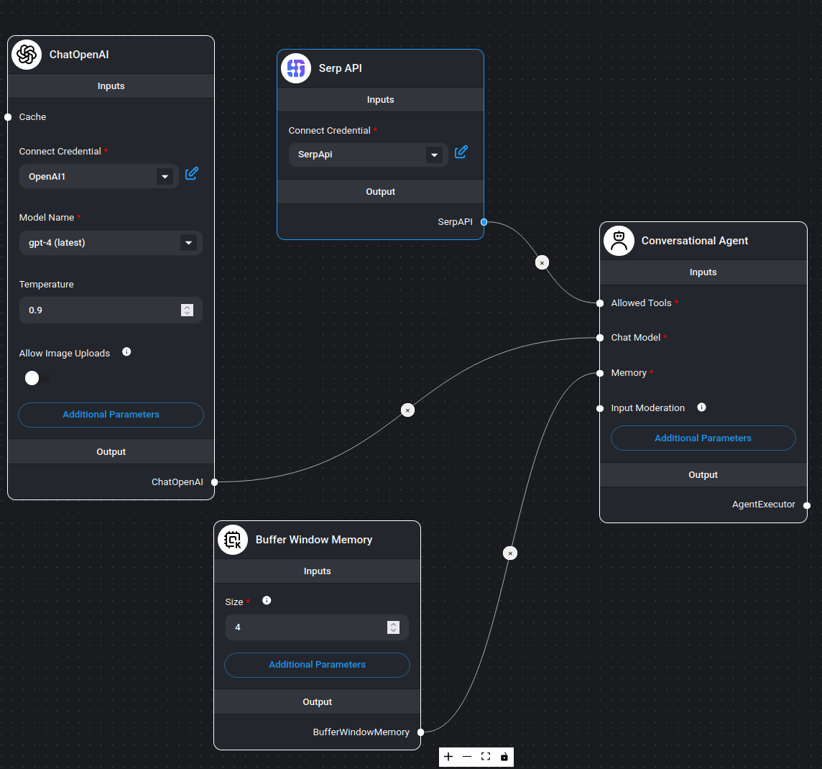Open Conversational Agent Additional Parameters
The height and width of the screenshot is (769, 822).
(703, 438)
